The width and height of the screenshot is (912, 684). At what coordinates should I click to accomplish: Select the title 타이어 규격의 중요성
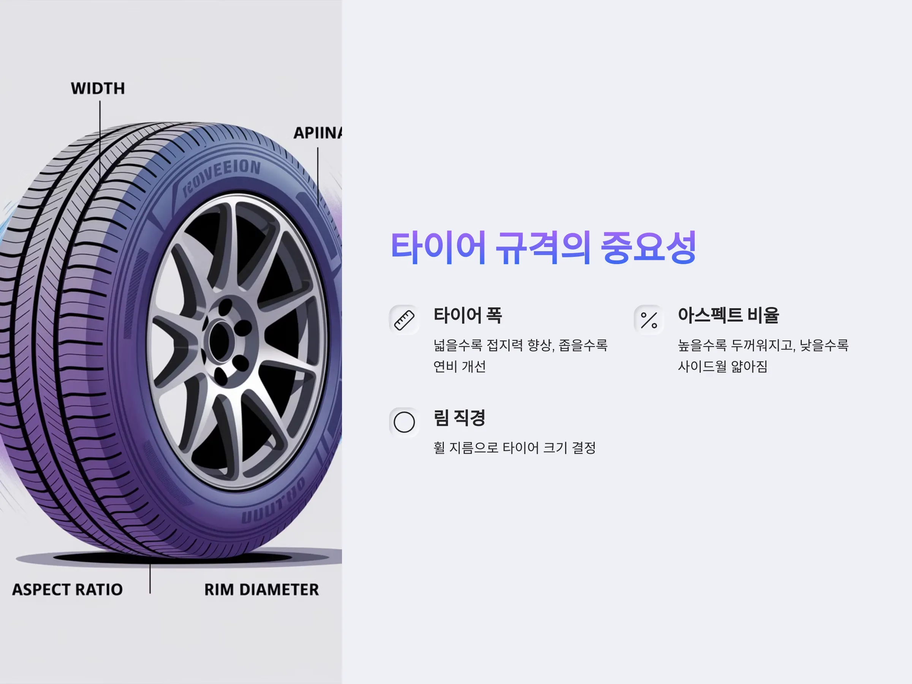543,247
